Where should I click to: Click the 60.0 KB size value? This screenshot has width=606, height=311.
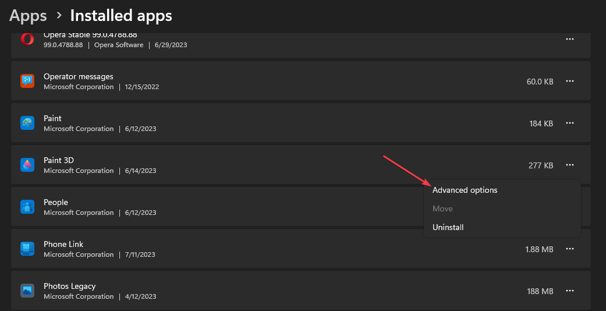coord(540,82)
